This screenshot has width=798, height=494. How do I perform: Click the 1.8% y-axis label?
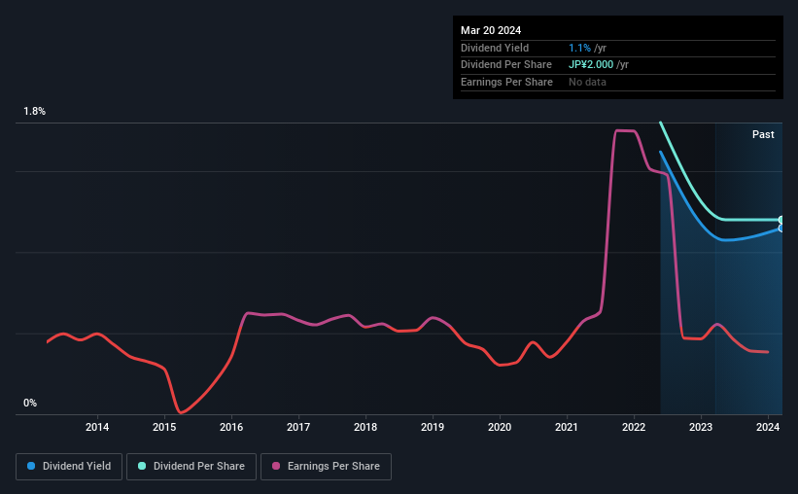(35, 112)
